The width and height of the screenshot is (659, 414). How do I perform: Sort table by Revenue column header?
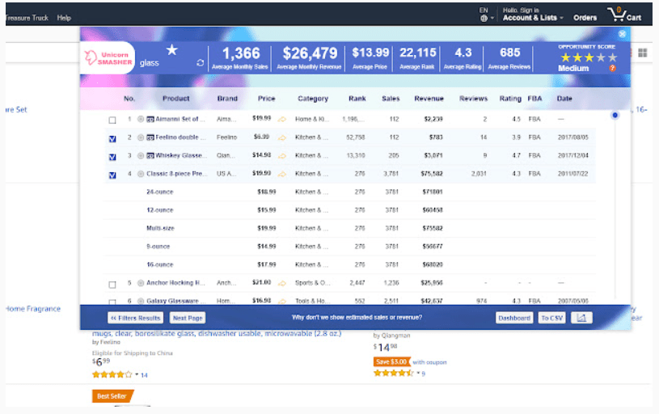point(429,99)
